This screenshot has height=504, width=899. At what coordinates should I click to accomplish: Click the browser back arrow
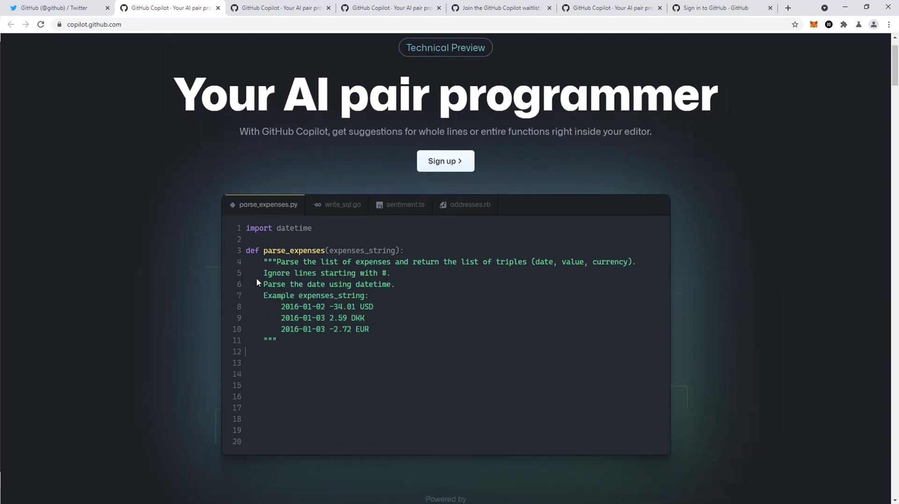point(11,24)
